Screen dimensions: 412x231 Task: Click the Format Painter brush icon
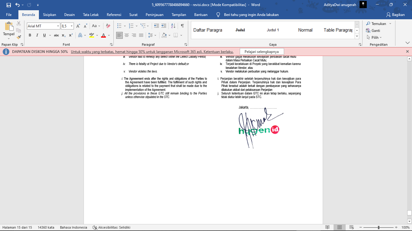[19, 37]
